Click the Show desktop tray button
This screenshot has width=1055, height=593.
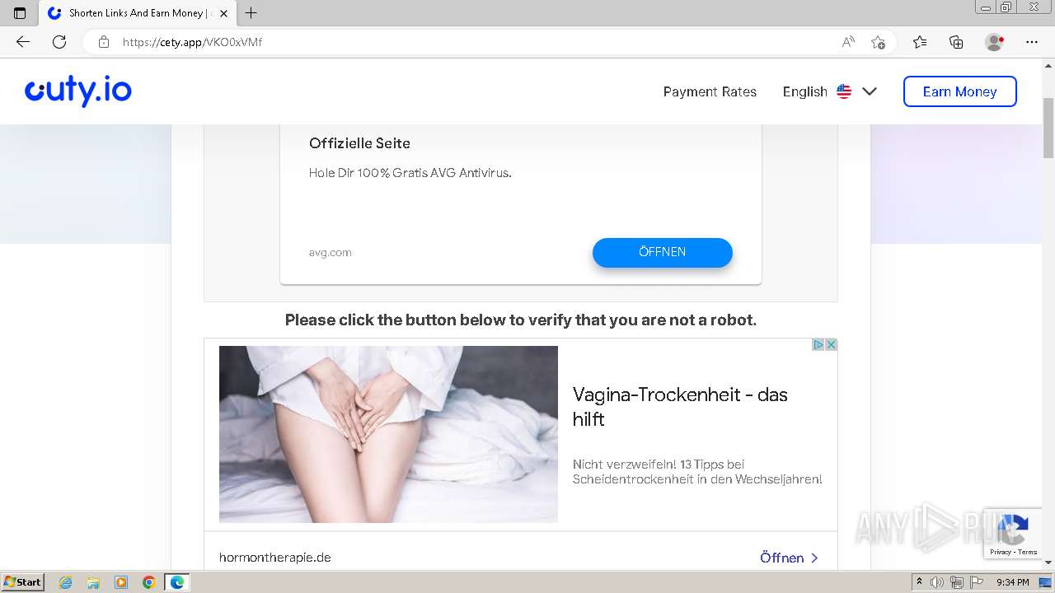tap(1046, 582)
